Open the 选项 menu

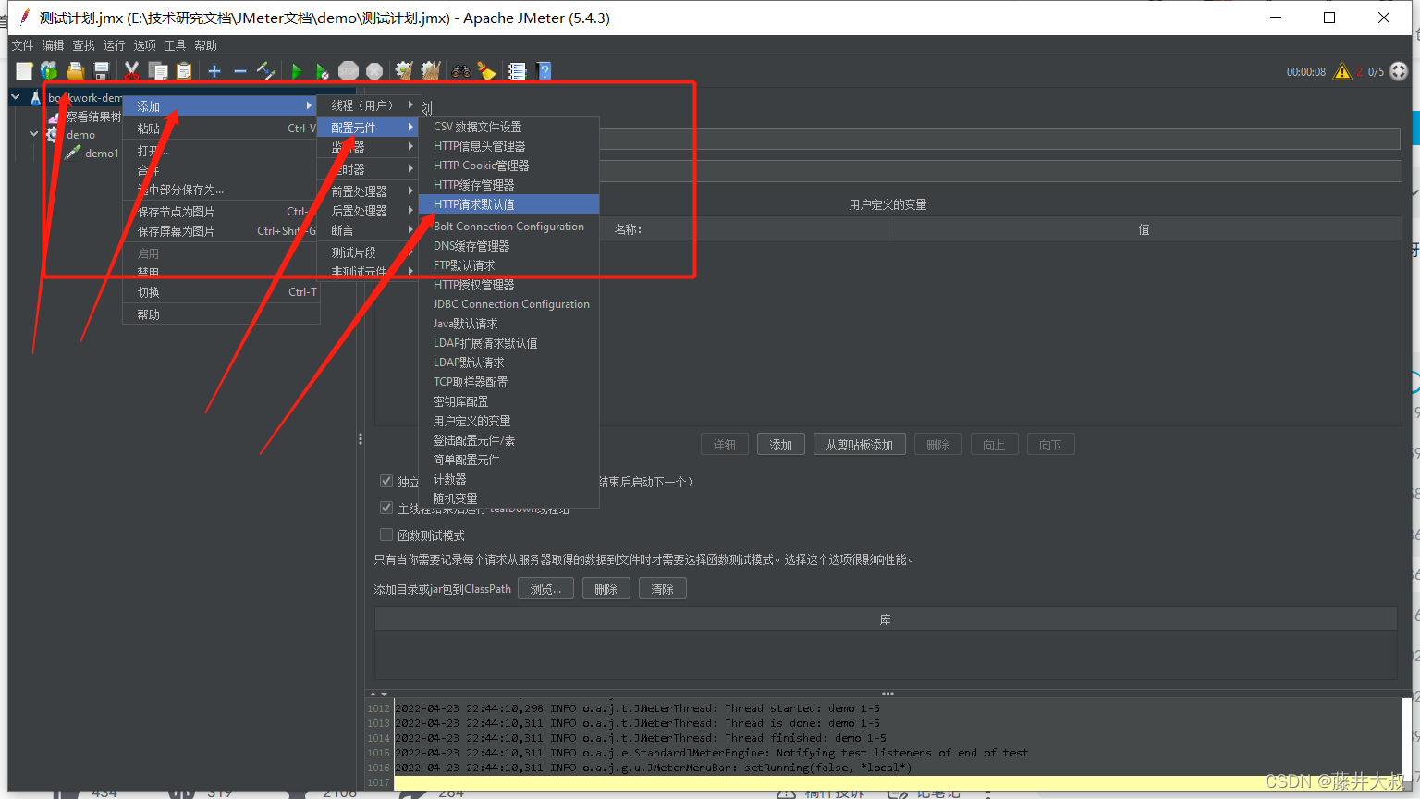144,45
